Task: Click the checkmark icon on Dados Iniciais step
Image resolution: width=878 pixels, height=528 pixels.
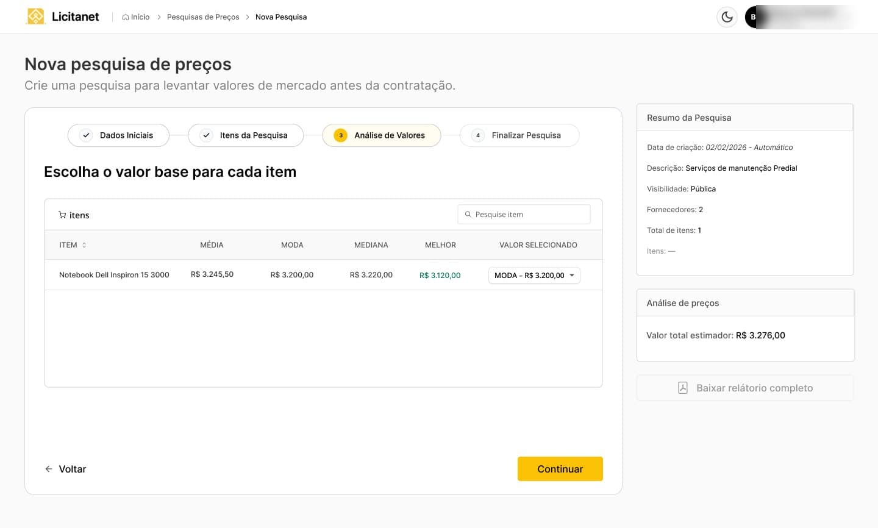Action: 87,135
